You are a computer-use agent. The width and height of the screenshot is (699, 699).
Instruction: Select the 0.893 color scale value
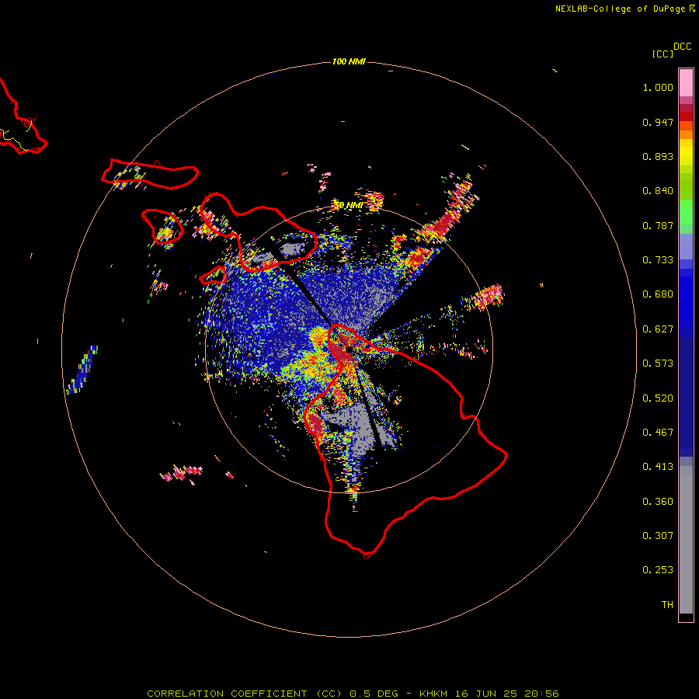(x=658, y=156)
